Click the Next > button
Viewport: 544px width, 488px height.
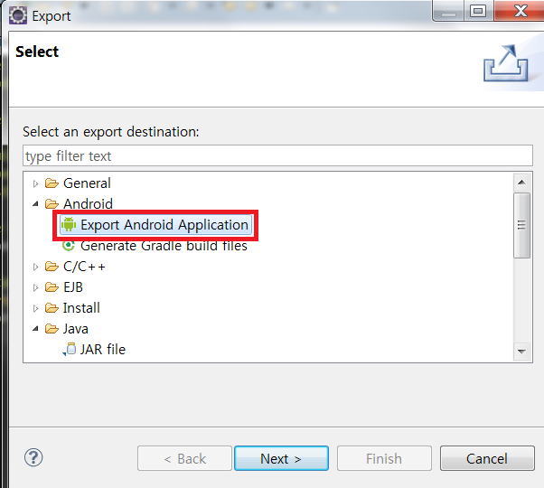[281, 458]
